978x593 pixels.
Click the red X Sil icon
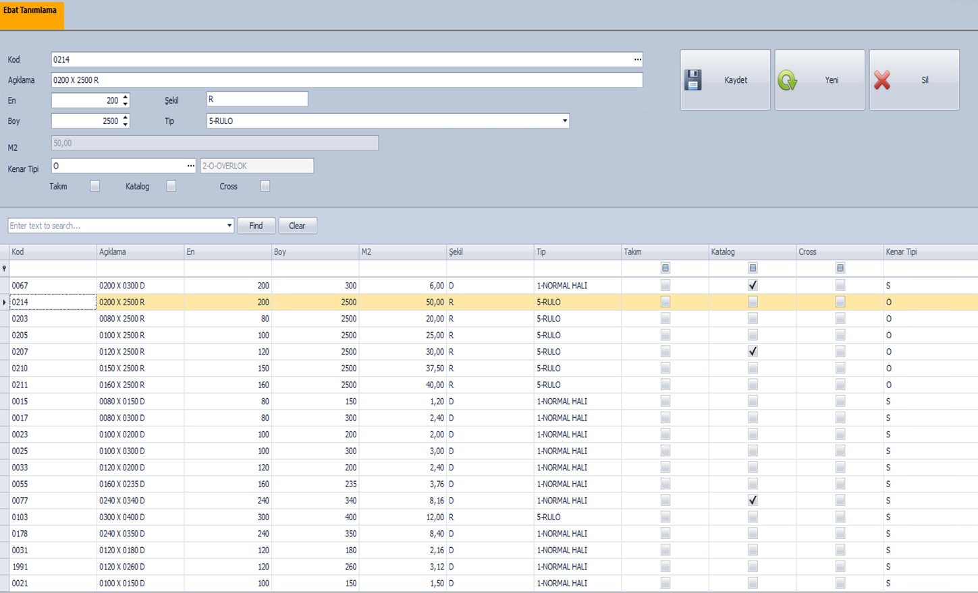pos(882,80)
